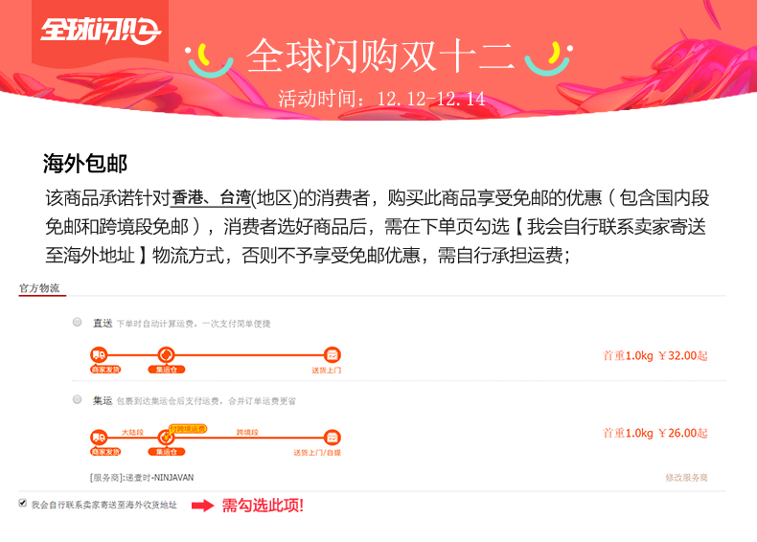Click the right smiley face icon in the banner
The height and width of the screenshot is (542, 757).
[549, 58]
